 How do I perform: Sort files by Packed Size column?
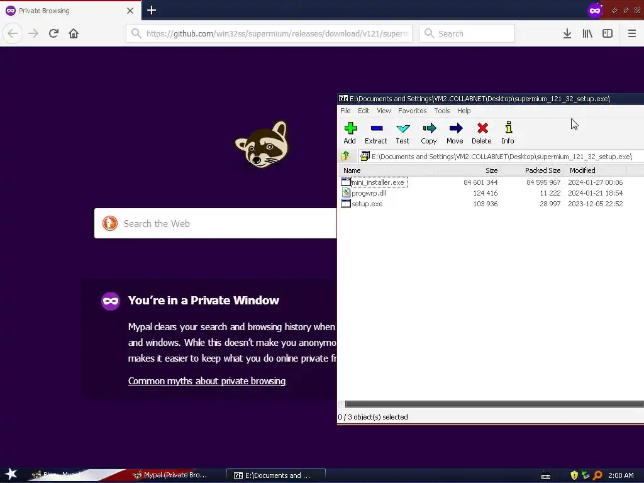tap(532, 170)
